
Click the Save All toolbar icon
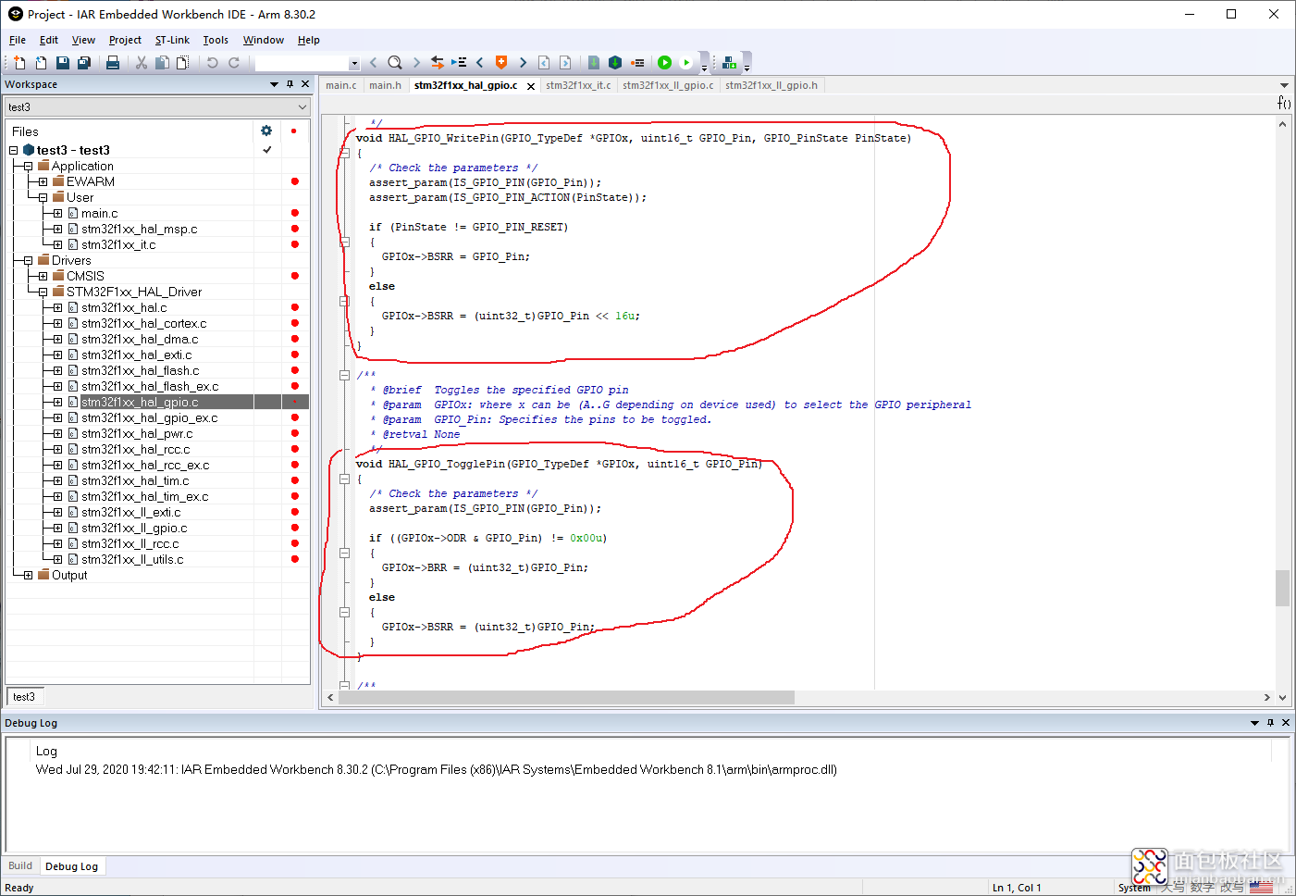coord(84,62)
